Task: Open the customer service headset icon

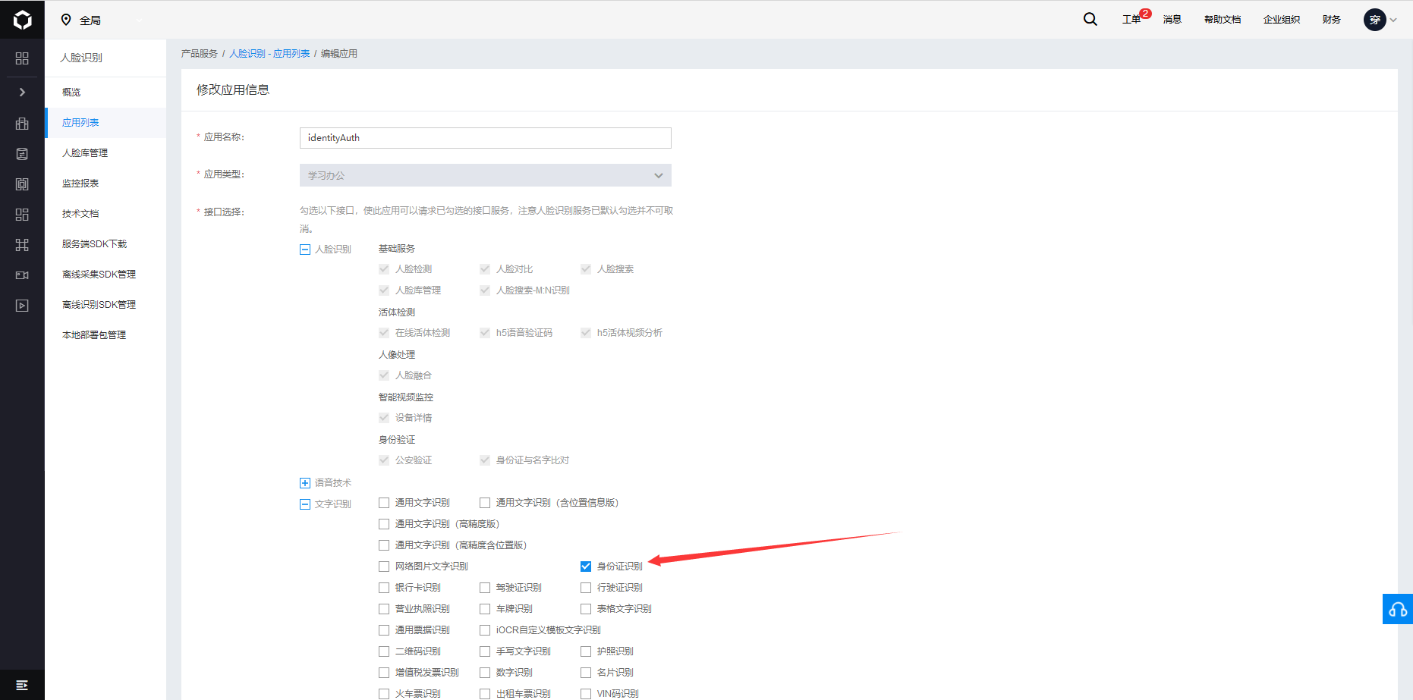Action: click(x=1398, y=609)
